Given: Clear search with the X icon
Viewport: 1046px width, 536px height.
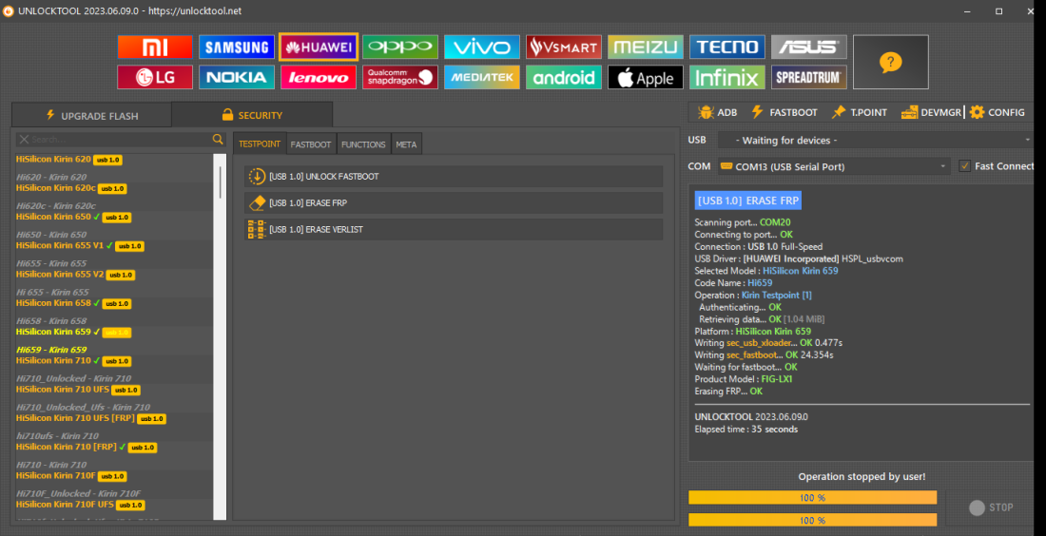Looking at the screenshot, I should pyautogui.click(x=24, y=140).
